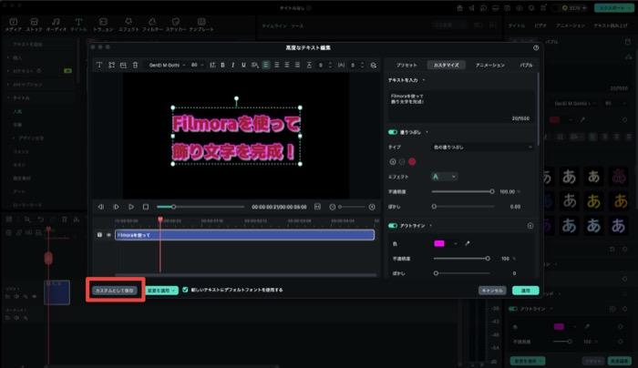
Task: Toggle italic text formatting
Action: point(232,65)
